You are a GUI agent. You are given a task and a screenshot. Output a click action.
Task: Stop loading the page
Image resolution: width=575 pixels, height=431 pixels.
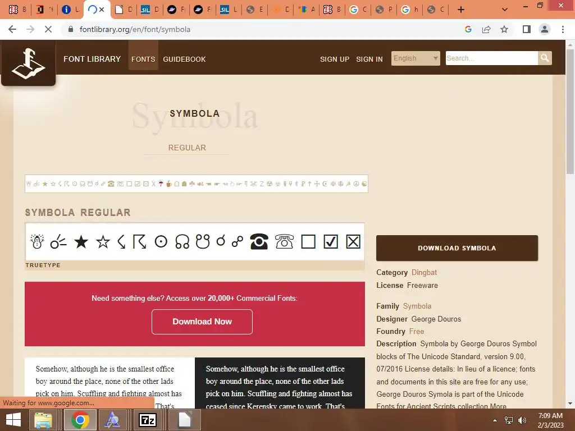coord(48,29)
